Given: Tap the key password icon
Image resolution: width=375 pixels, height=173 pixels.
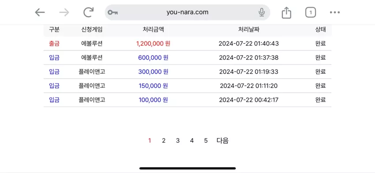Looking at the screenshot, I should [x=112, y=12].
